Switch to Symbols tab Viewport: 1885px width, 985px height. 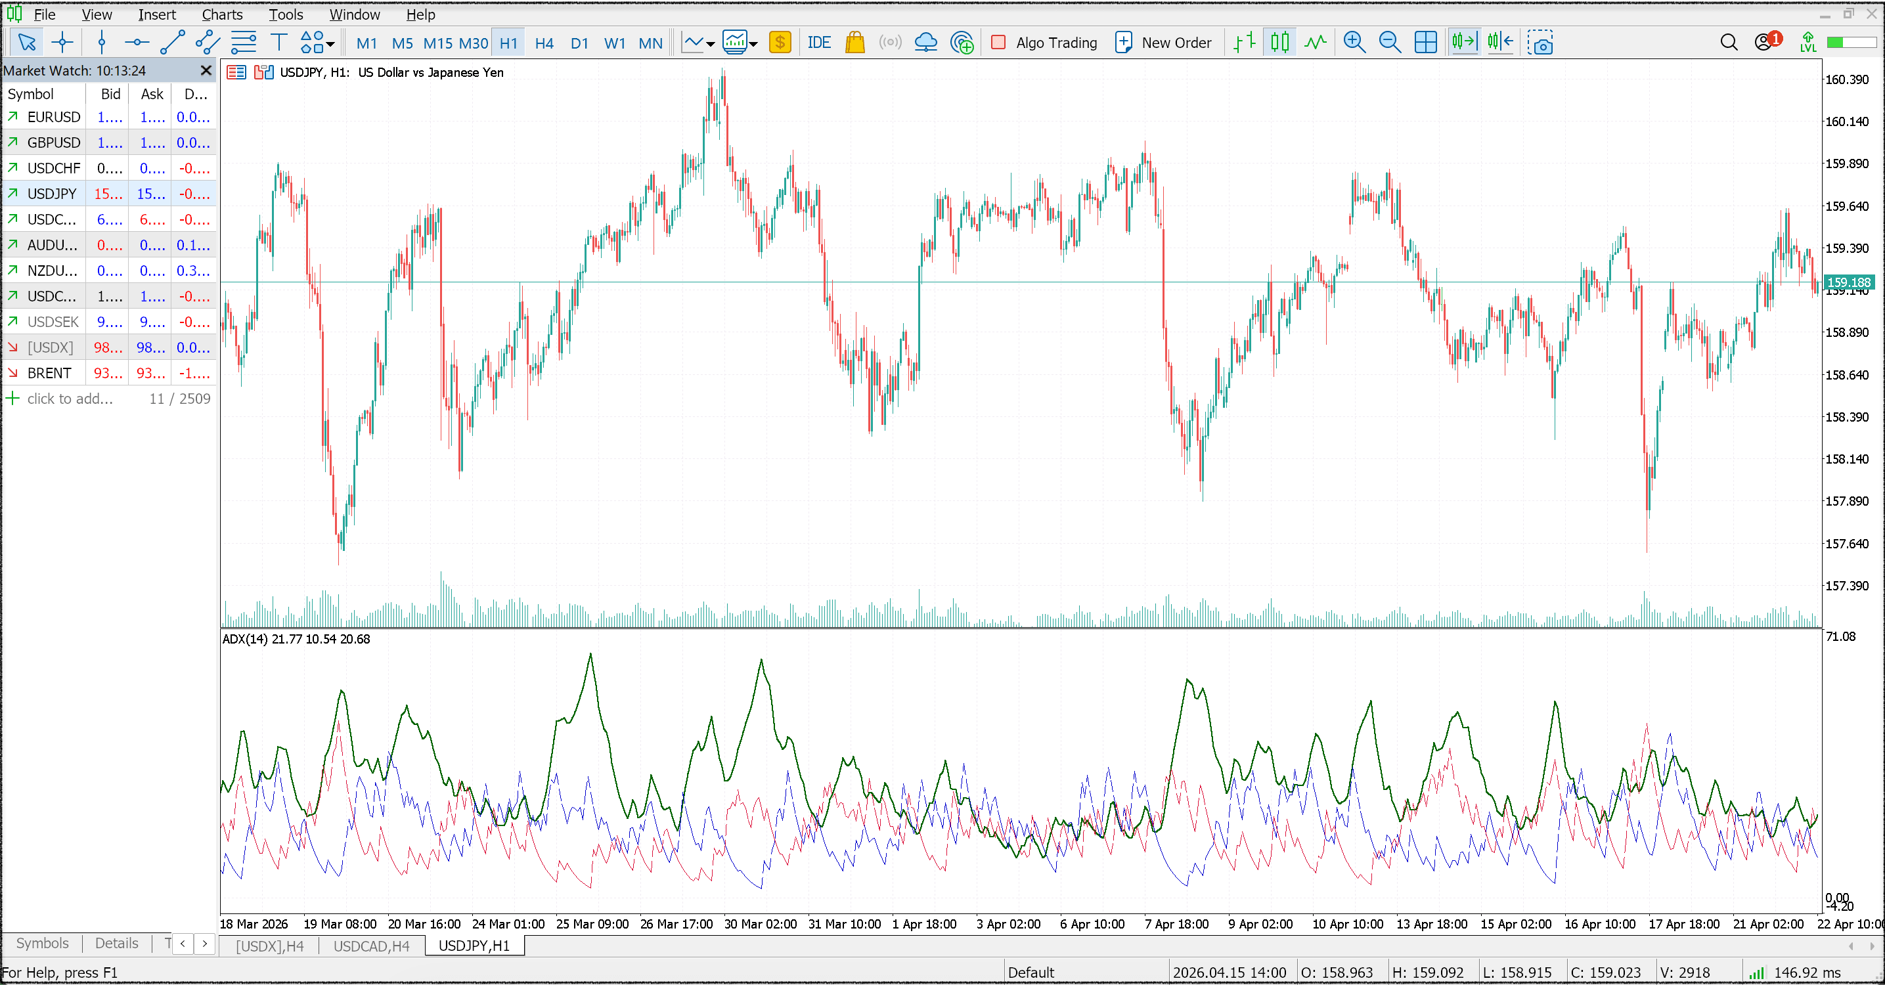43,943
